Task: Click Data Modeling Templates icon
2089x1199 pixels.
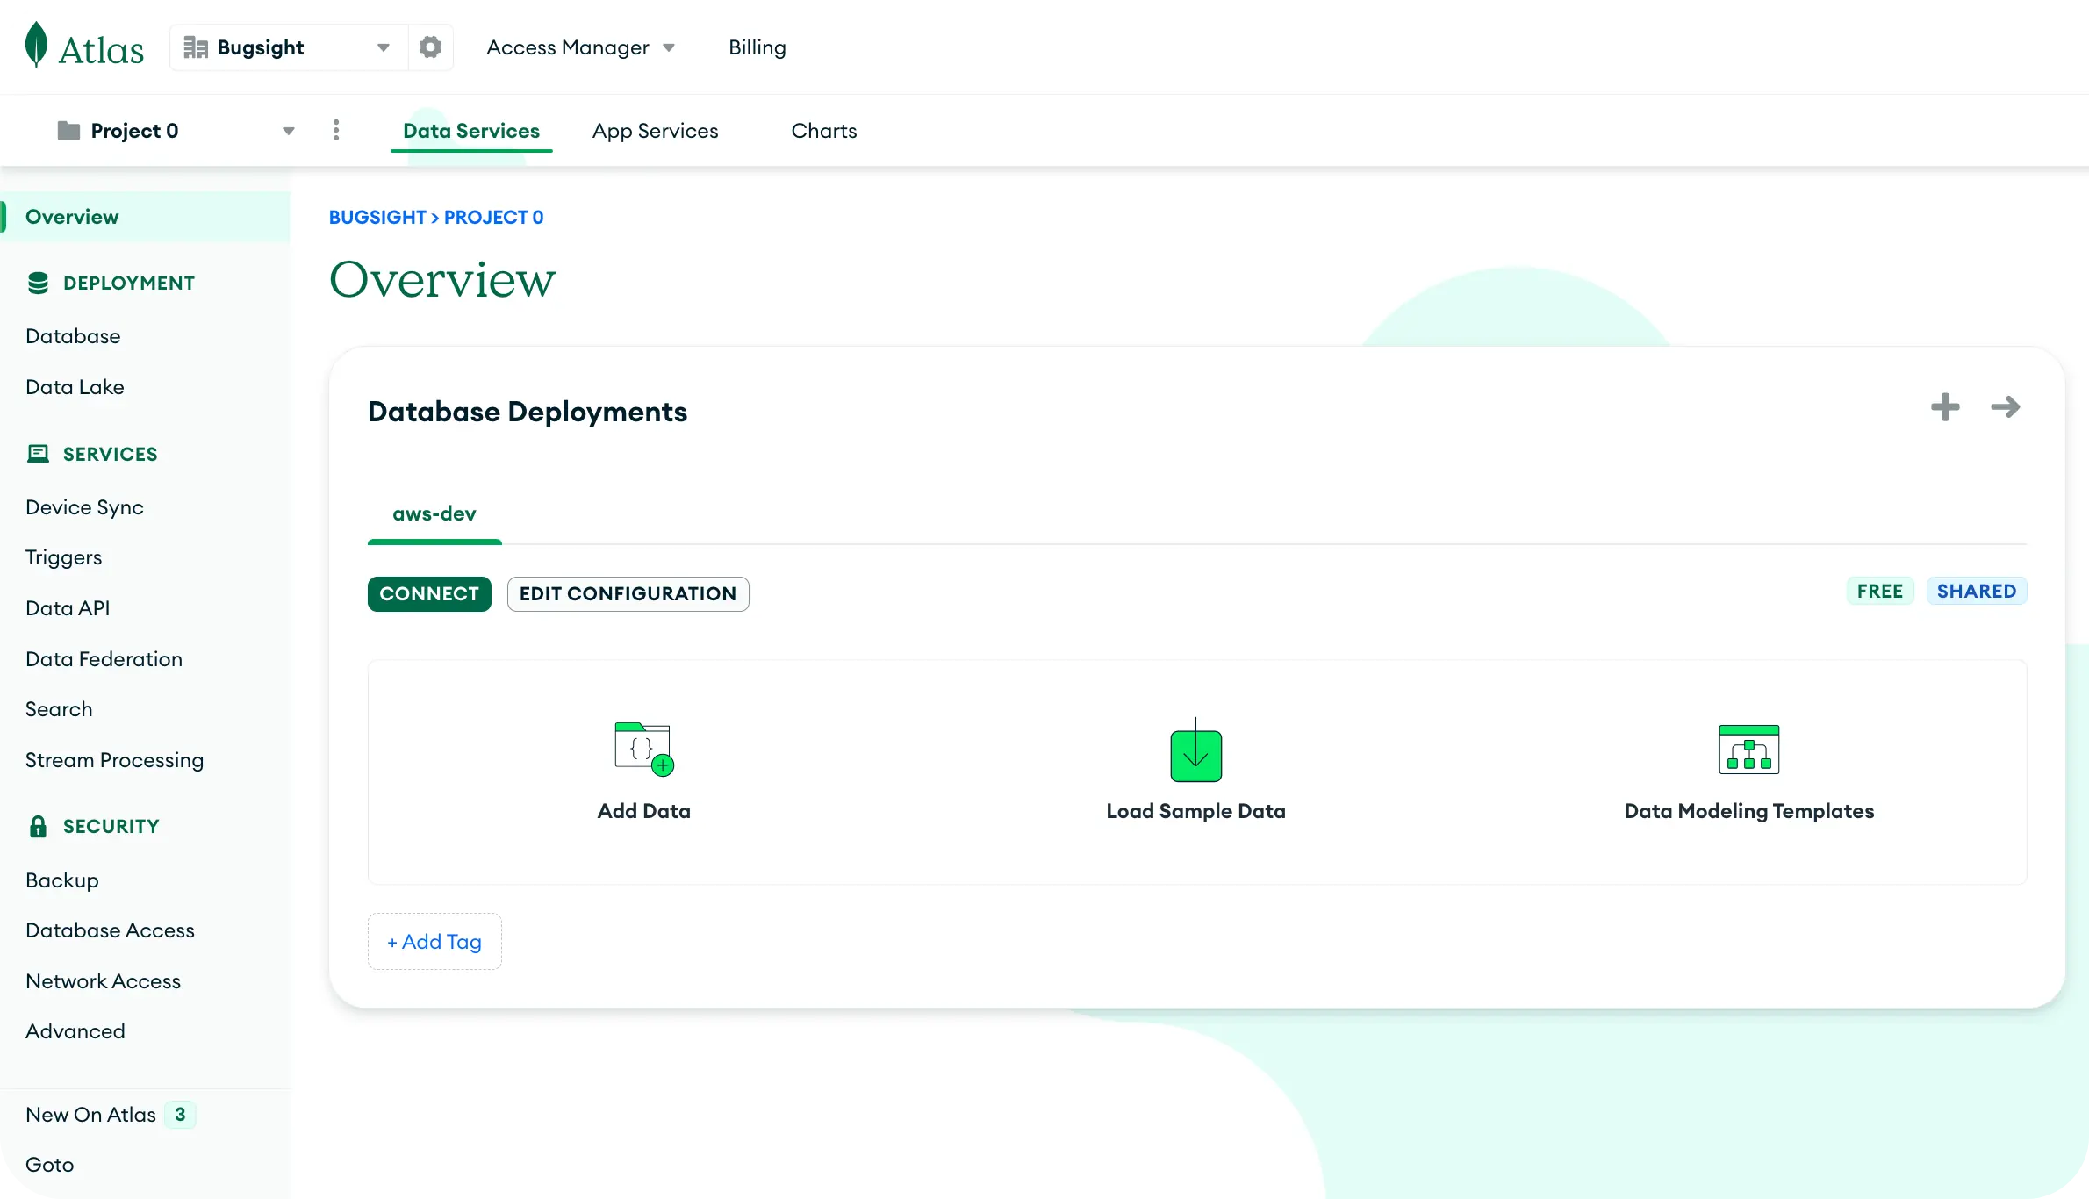Action: point(1748,750)
